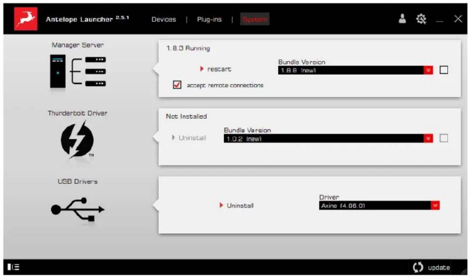The height and width of the screenshot is (276, 468).
Task: Click the red arrow of Axino dropdown
Action: coord(435,205)
